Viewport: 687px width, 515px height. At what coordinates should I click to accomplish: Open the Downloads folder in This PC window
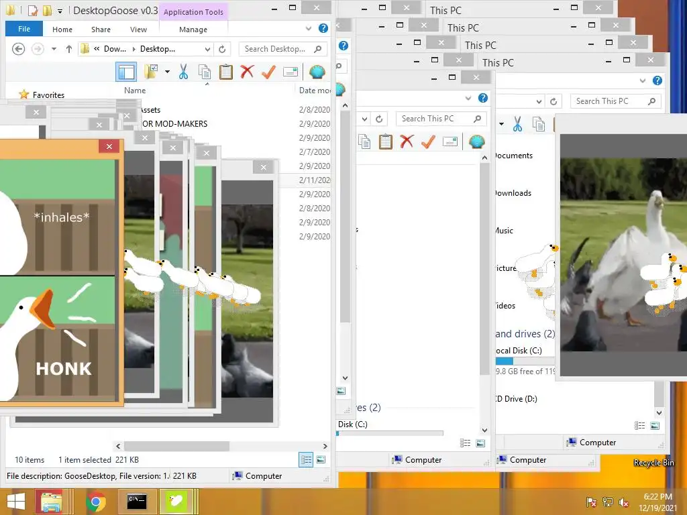pos(513,193)
